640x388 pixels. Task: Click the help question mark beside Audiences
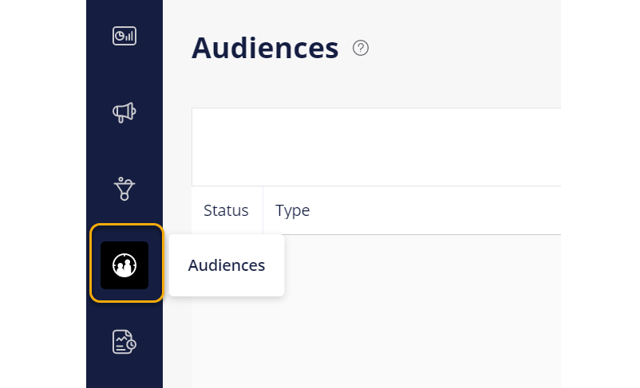[361, 49]
